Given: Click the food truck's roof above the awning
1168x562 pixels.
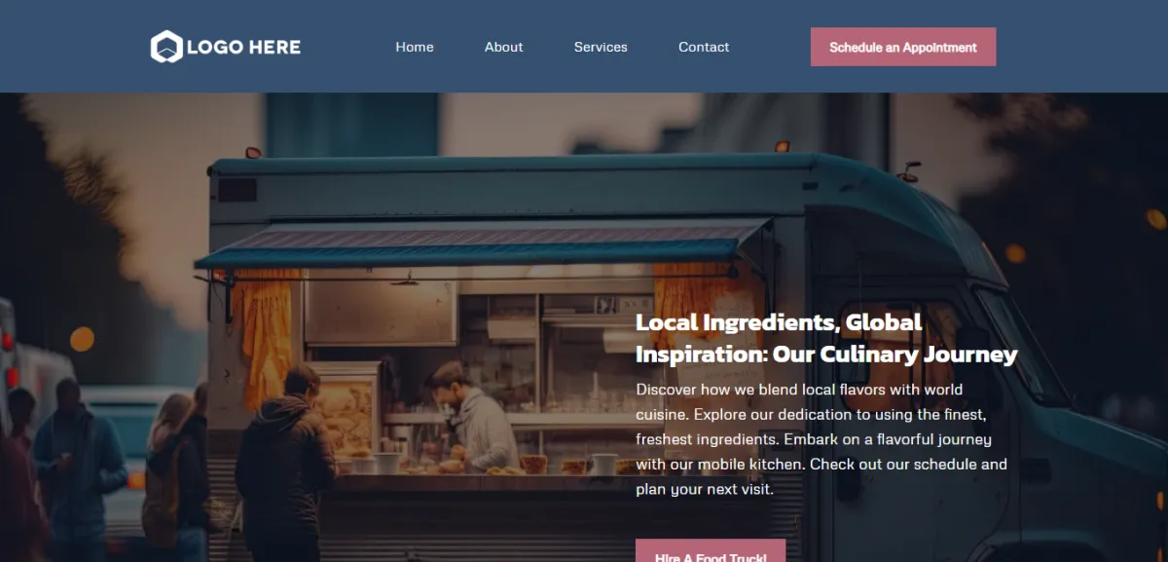Looking at the screenshot, I should point(506,187).
